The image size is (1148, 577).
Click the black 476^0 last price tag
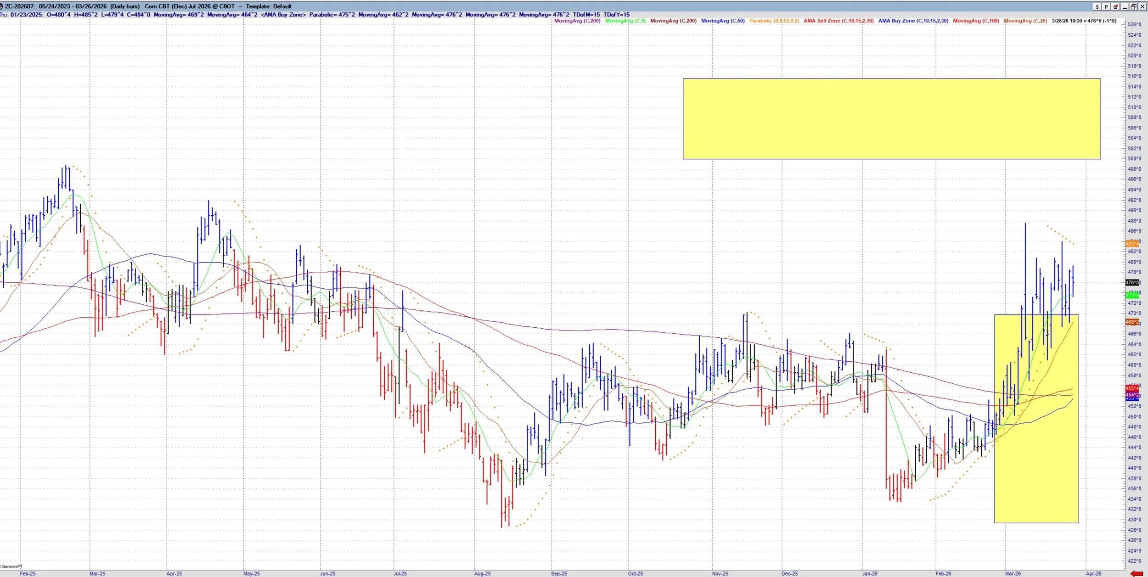1132,283
